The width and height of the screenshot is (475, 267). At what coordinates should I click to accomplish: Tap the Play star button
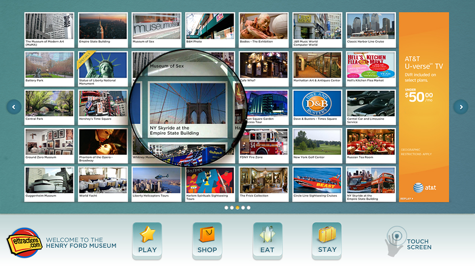[147, 240]
